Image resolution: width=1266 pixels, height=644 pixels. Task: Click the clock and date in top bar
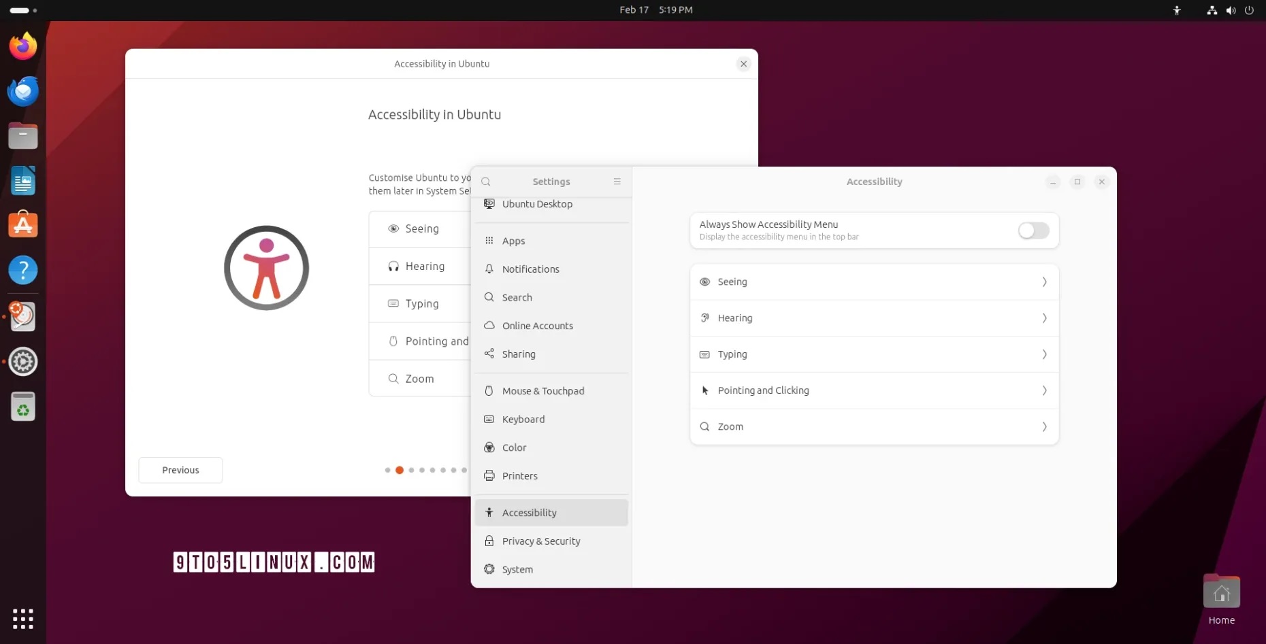point(656,10)
